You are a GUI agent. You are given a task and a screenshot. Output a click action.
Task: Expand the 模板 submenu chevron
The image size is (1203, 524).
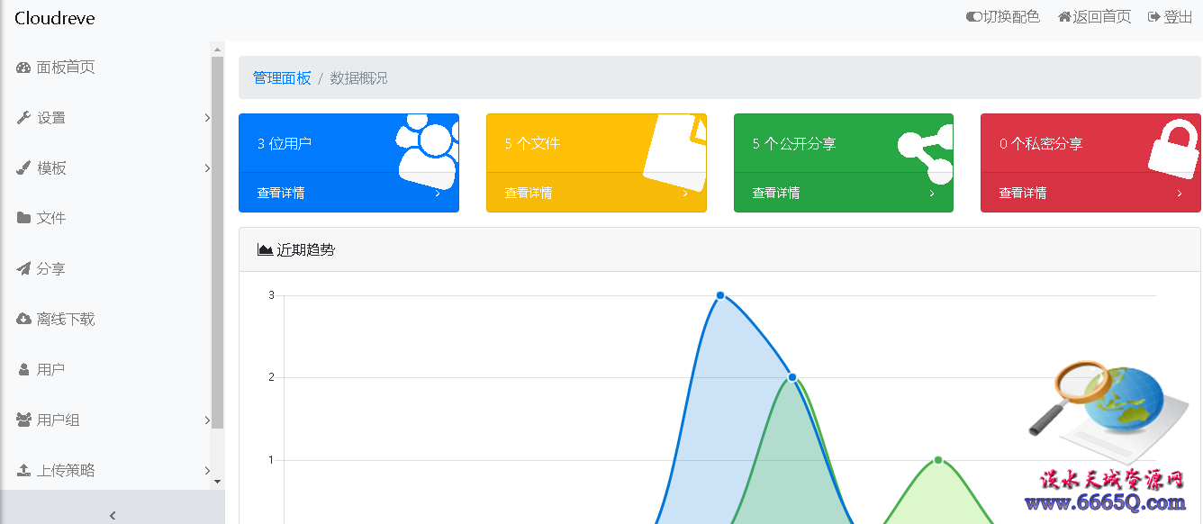207,168
